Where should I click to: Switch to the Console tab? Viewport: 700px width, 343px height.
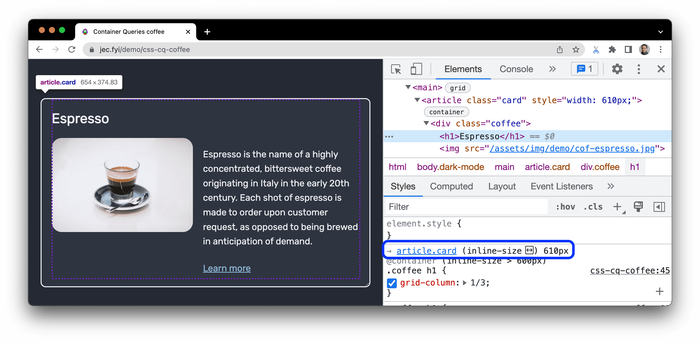click(x=516, y=69)
